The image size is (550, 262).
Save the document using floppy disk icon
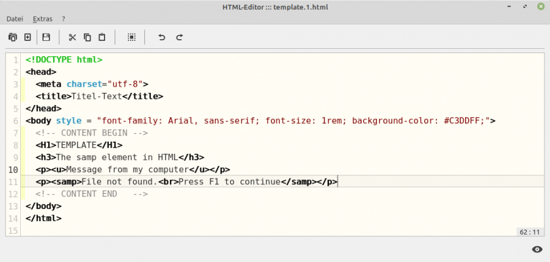pyautogui.click(x=46, y=37)
